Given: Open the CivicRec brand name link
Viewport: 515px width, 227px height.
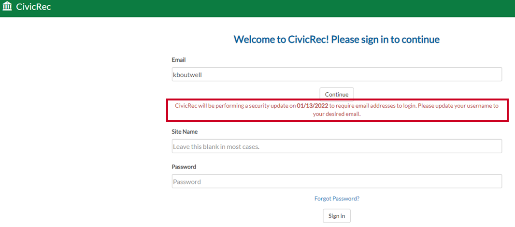Looking at the screenshot, I should (x=33, y=7).
